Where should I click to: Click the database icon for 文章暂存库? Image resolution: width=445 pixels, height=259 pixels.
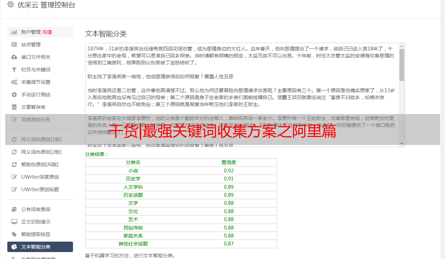click(x=14, y=107)
